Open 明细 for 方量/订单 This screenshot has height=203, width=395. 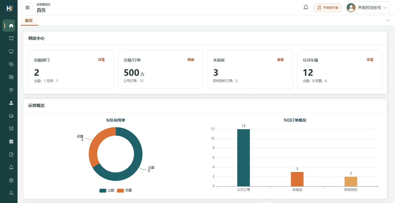click(x=191, y=60)
